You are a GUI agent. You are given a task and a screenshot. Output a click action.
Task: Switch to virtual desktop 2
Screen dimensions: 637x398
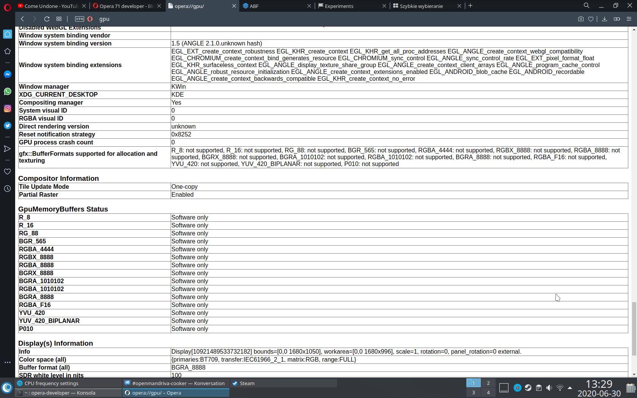pyautogui.click(x=488, y=383)
